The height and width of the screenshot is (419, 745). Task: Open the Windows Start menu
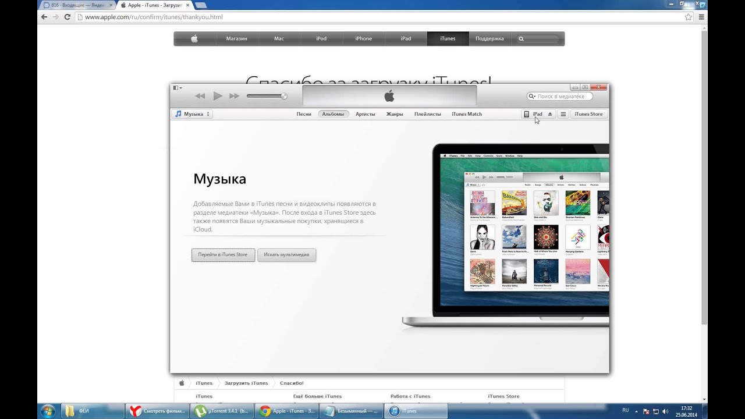click(48, 411)
